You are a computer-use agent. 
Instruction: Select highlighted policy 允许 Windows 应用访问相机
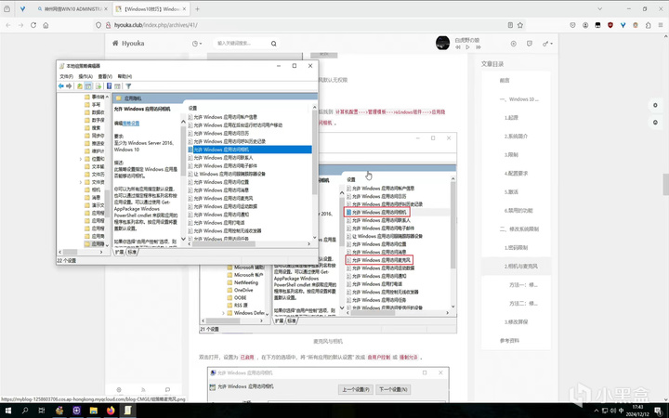[x=250, y=150]
